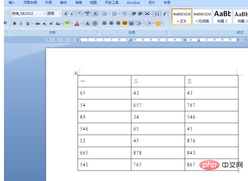
Task: Open the Developer tab
Action: click(x=112, y=2)
